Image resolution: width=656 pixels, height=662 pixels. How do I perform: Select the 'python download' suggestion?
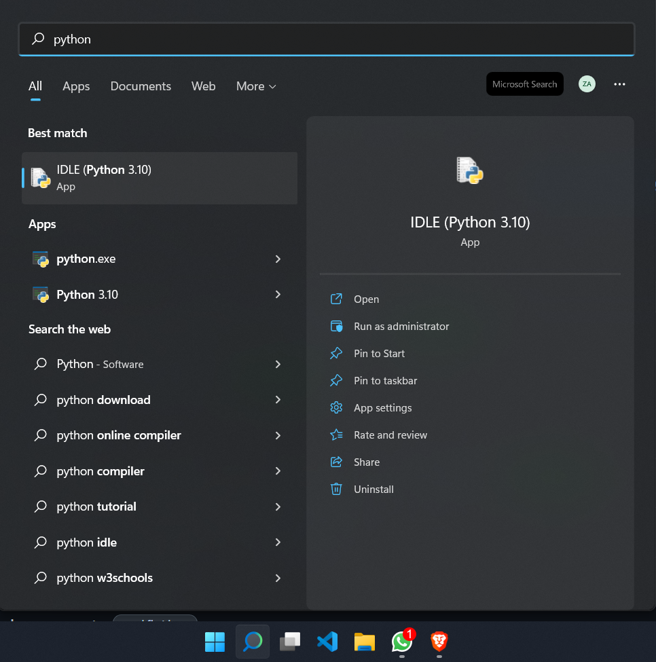160,399
